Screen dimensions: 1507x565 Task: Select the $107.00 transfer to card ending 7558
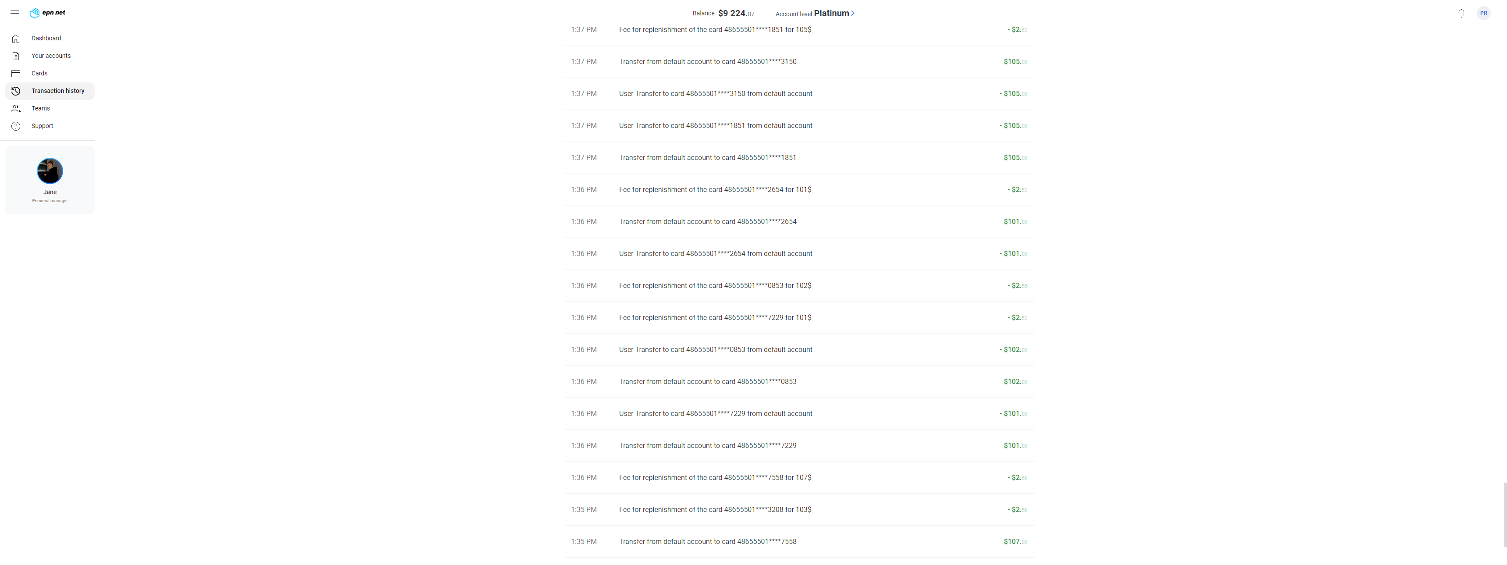point(798,542)
